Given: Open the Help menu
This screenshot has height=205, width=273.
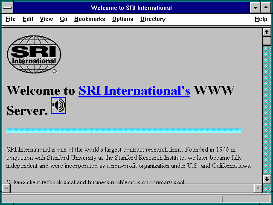Looking at the screenshot, I should (261, 19).
